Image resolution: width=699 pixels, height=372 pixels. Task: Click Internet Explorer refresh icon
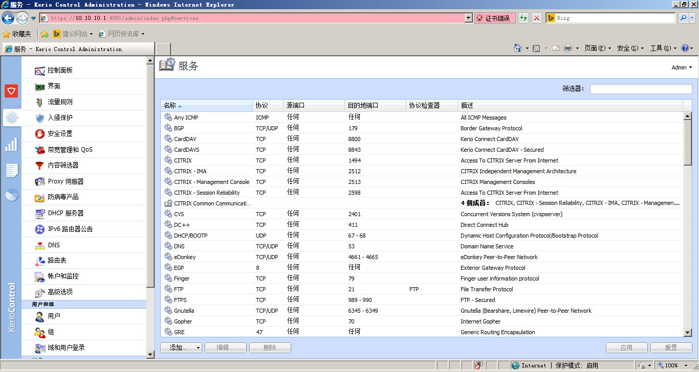[x=523, y=18]
